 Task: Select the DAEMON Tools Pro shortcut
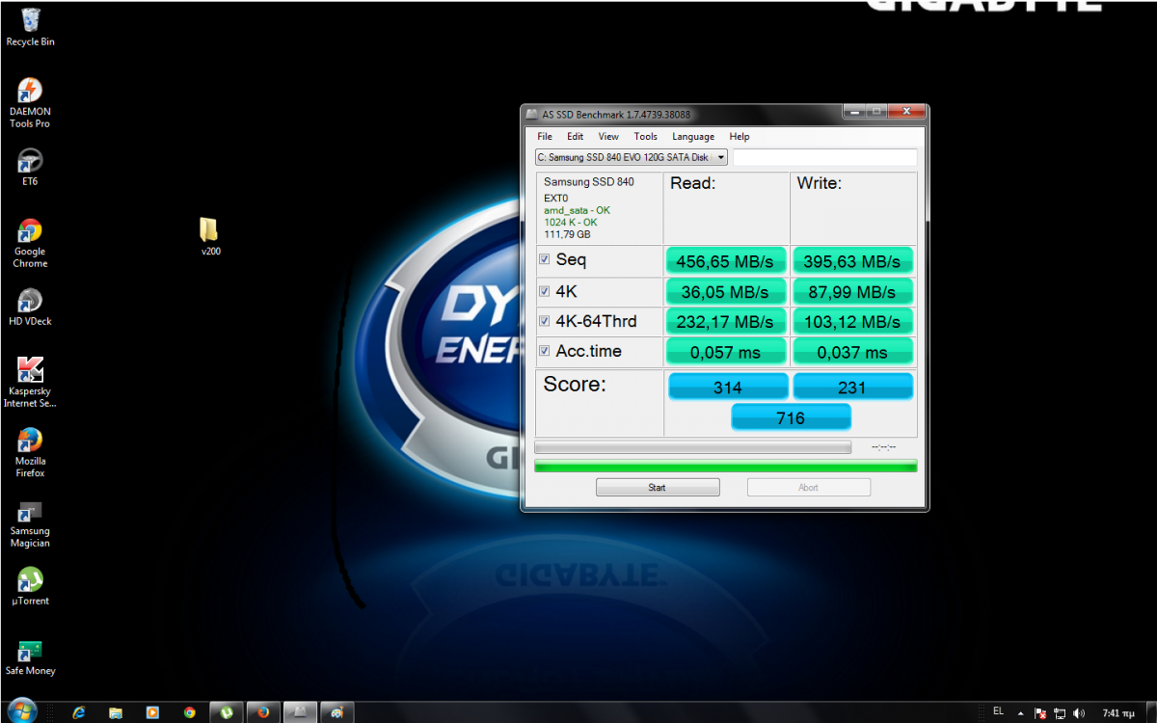[30, 104]
